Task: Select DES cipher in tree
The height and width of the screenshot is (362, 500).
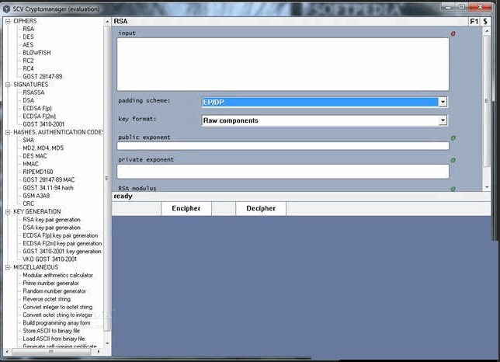Action: tap(29, 37)
